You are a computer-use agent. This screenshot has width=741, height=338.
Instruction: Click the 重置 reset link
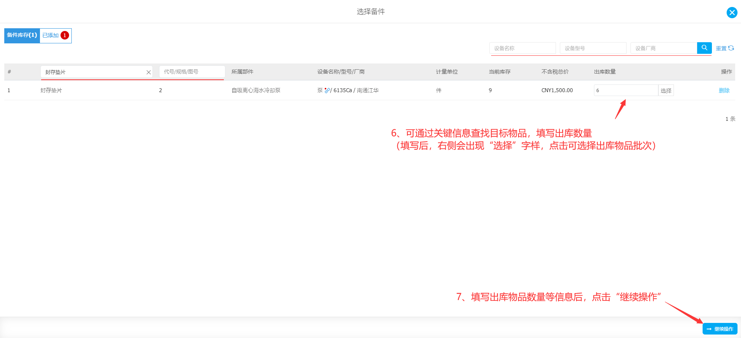pos(721,48)
